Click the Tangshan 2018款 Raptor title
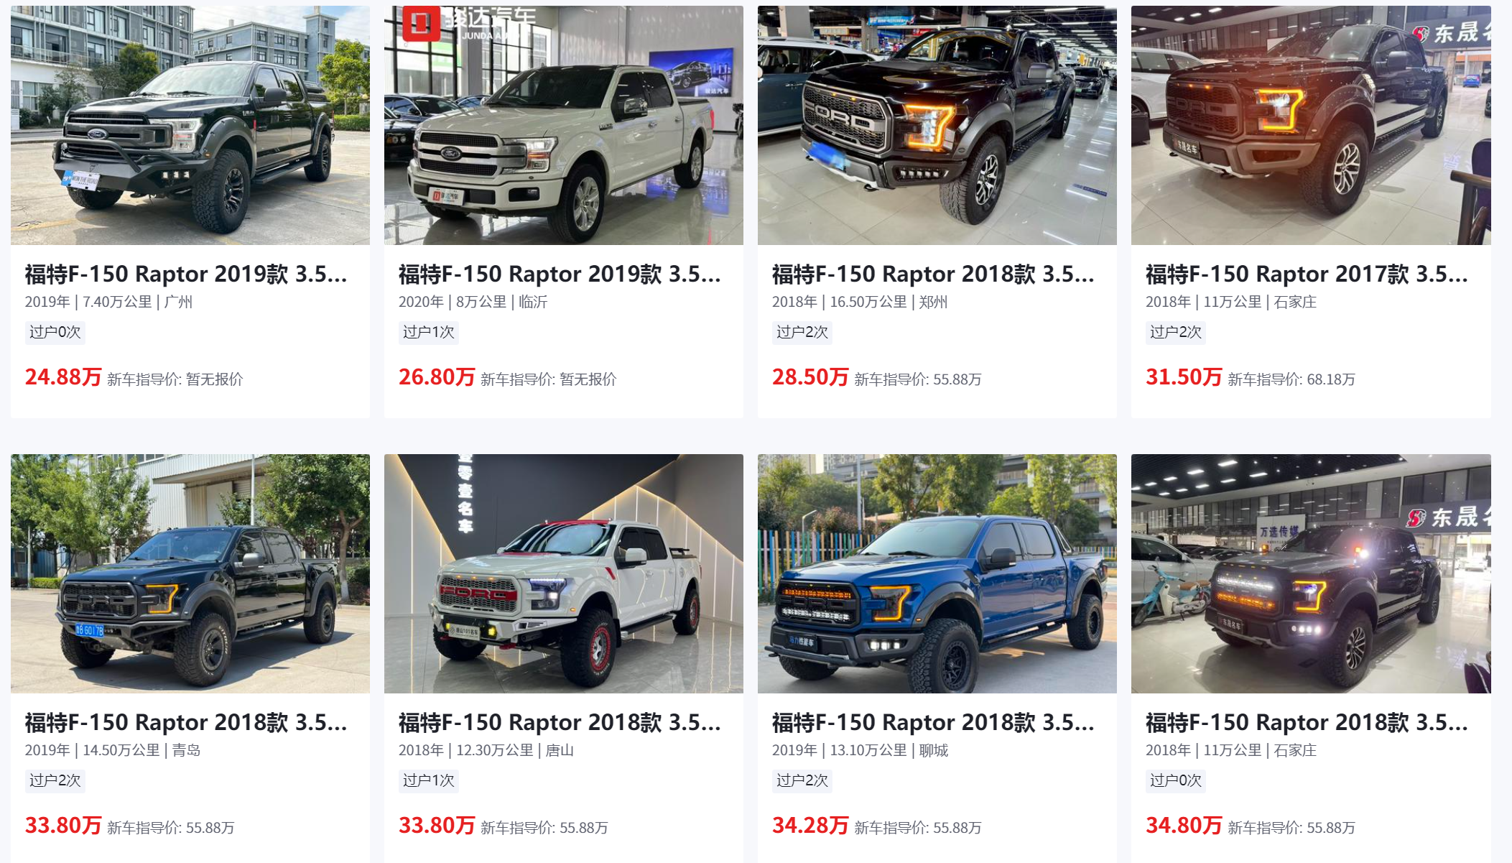 pyautogui.click(x=560, y=722)
